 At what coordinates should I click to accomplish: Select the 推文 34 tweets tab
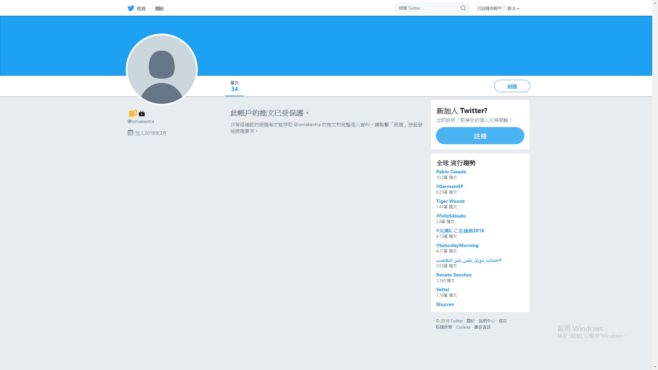(234, 86)
